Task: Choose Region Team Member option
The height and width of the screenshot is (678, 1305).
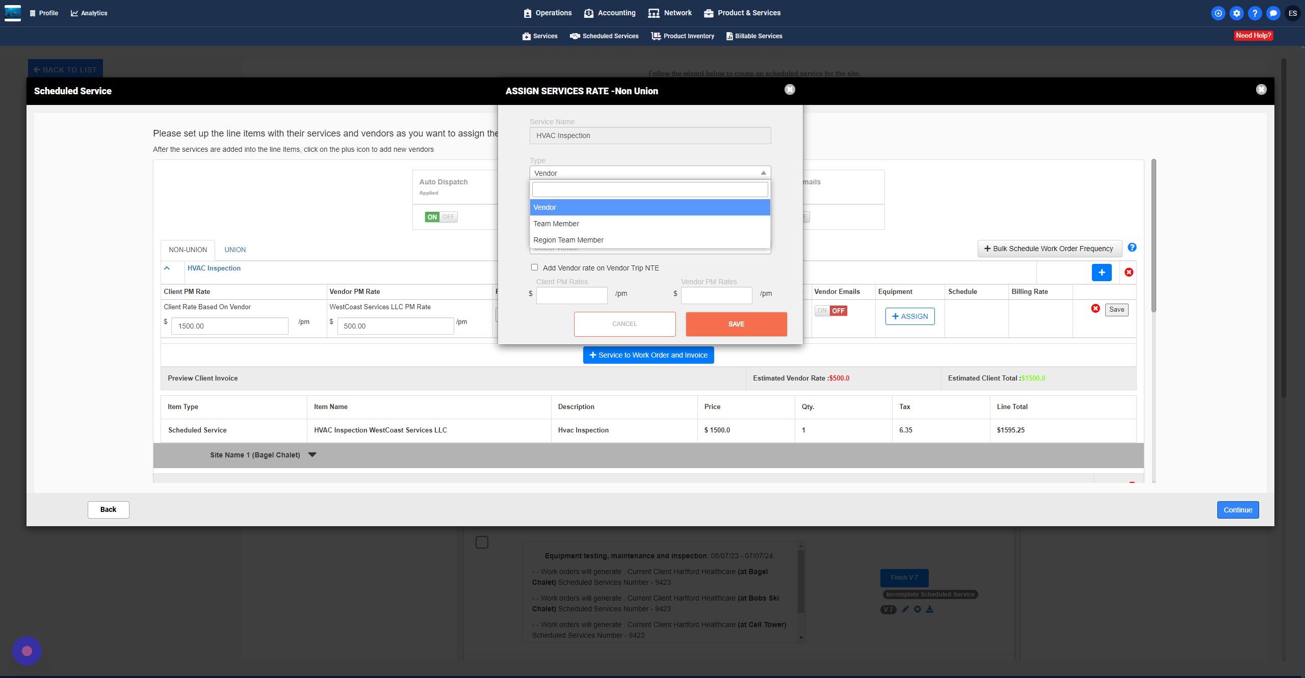Action: tap(568, 240)
